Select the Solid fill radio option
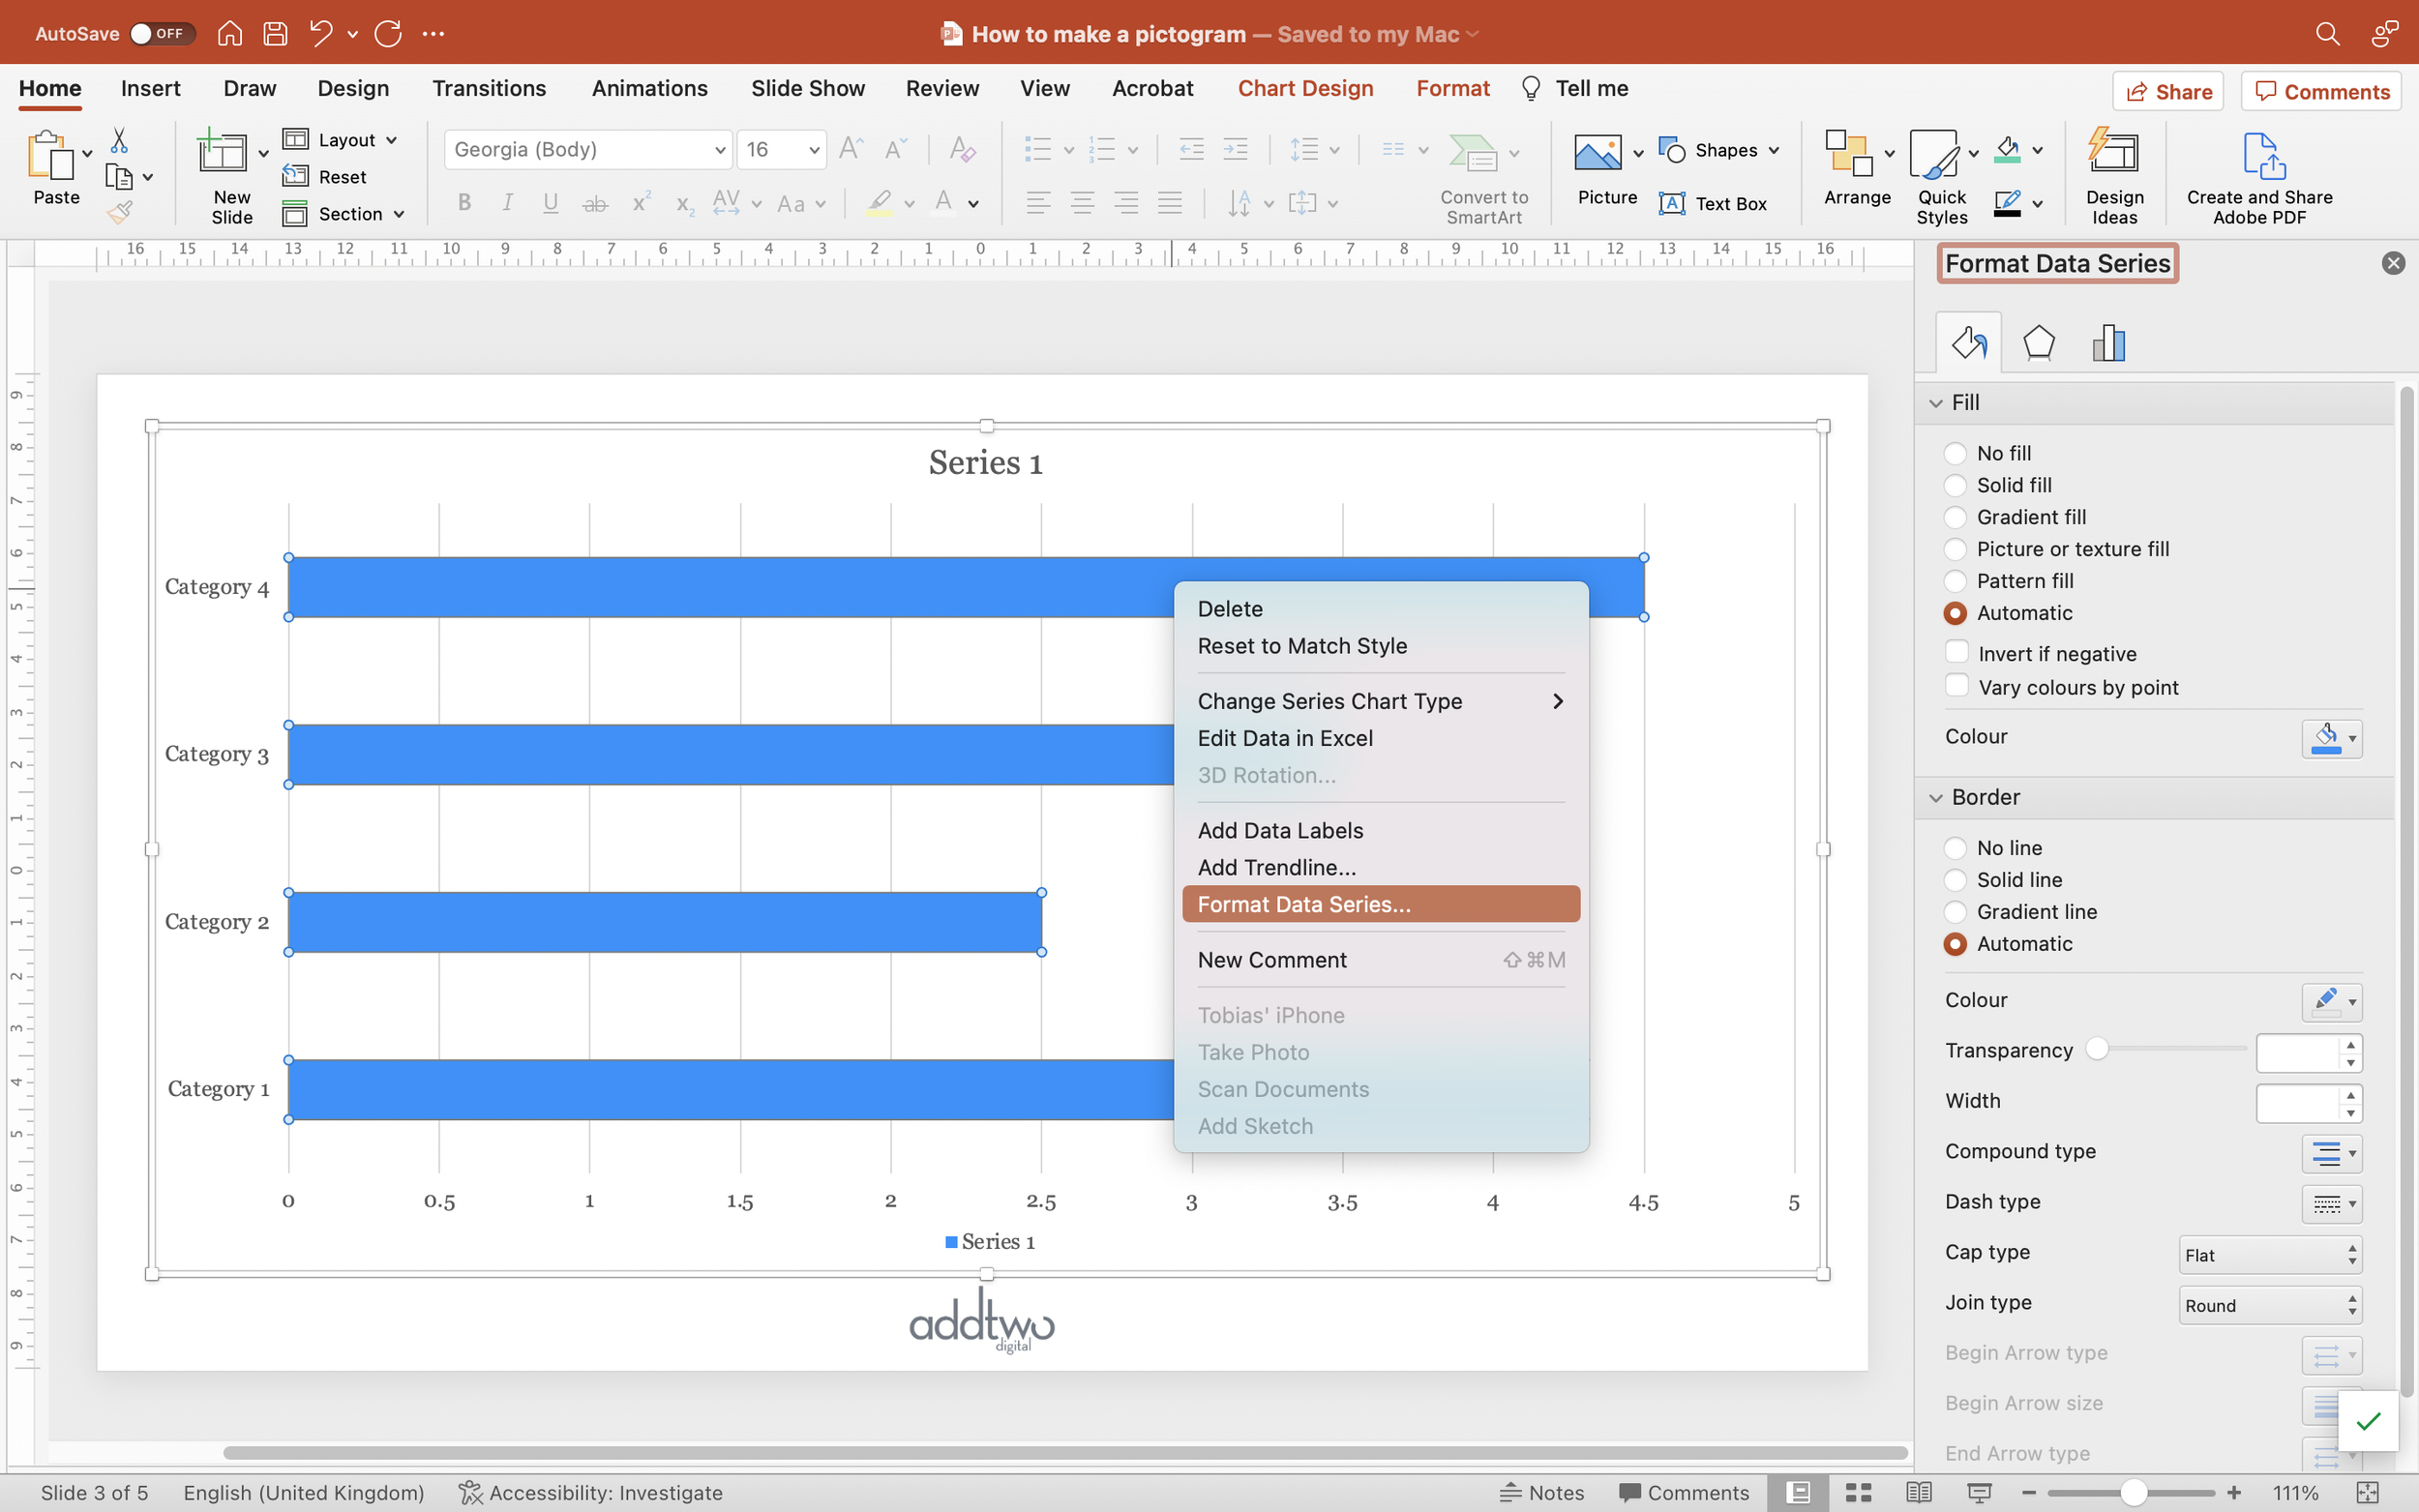The width and height of the screenshot is (2419, 1512). [x=1955, y=486]
